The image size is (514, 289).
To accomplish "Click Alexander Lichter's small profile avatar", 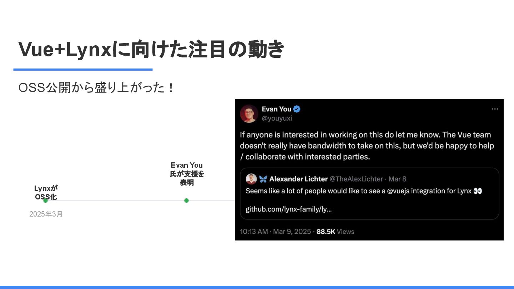I will (251, 179).
